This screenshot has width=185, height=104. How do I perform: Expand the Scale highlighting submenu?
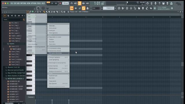coord(58,60)
